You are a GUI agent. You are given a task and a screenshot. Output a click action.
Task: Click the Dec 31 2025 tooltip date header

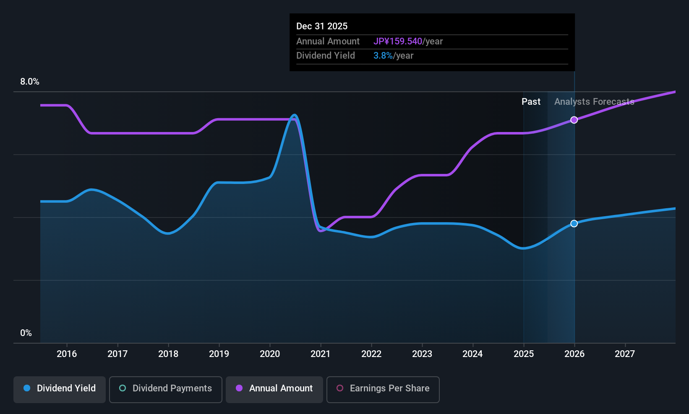(322, 26)
